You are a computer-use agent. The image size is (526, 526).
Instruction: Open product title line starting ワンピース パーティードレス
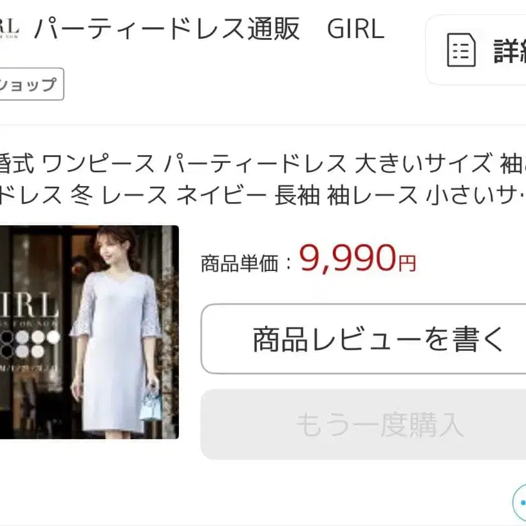(262, 164)
